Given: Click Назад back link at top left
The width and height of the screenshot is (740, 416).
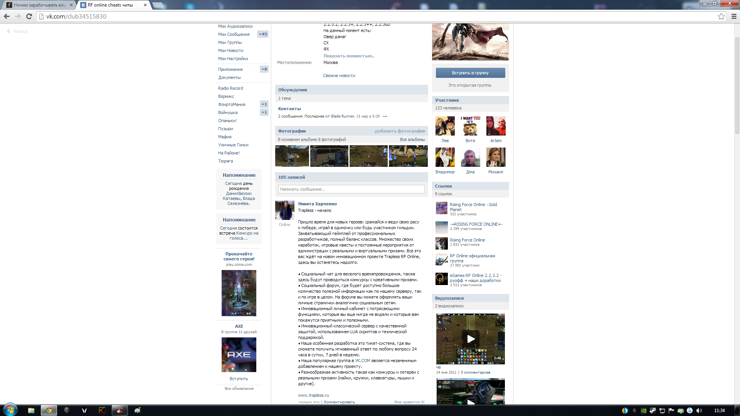Looking at the screenshot, I should tap(17, 31).
